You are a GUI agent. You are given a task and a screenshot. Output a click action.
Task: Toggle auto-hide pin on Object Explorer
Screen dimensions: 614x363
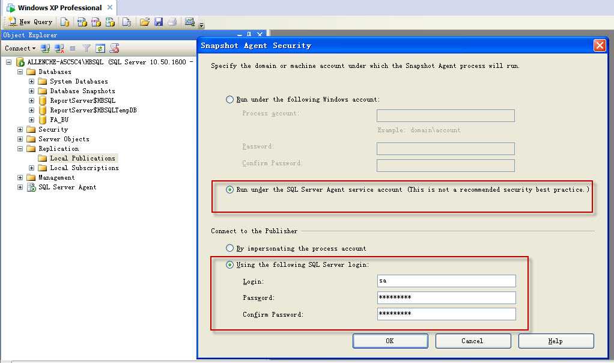click(x=249, y=35)
